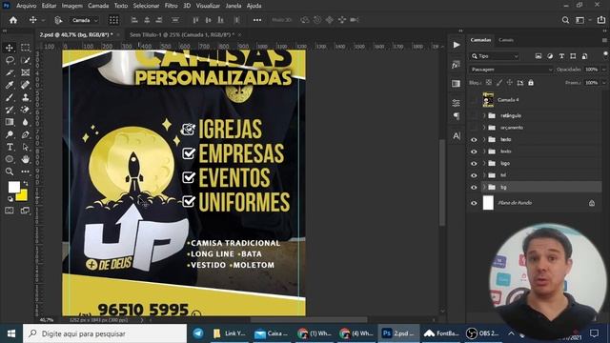
Task: Toggle layer filtering on or off switch
Action: point(605,54)
